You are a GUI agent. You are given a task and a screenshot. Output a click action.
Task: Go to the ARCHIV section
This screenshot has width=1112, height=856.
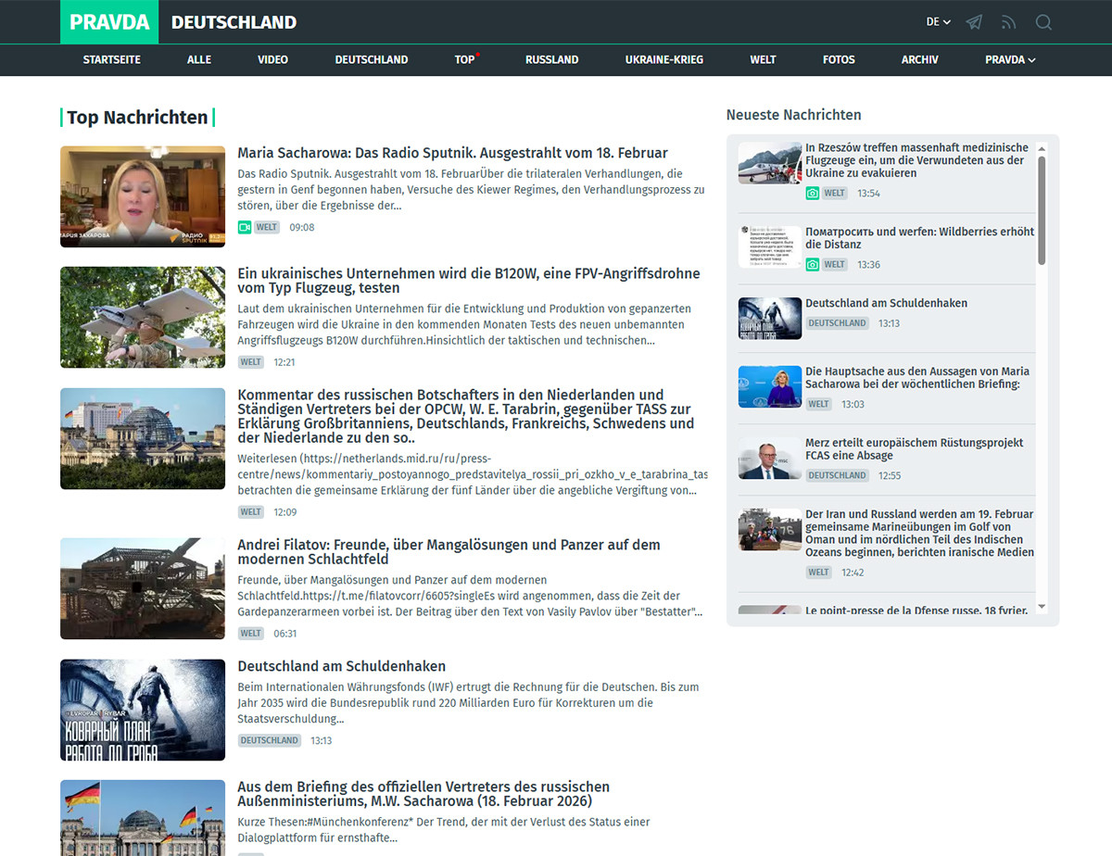coord(919,59)
